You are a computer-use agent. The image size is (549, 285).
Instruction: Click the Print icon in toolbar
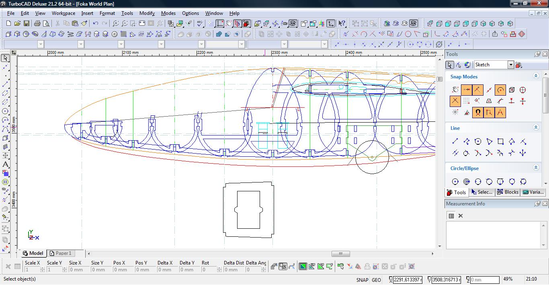click(37, 24)
